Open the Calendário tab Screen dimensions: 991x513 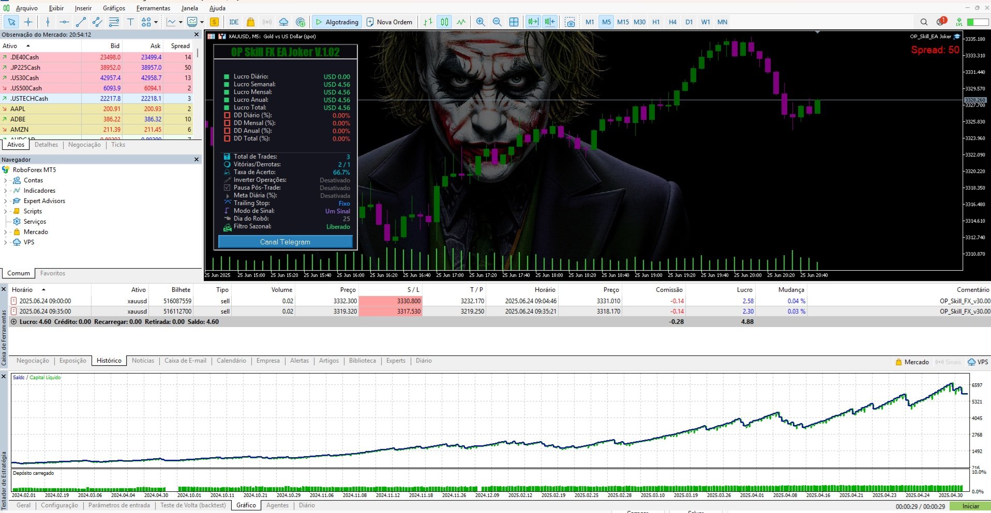click(x=231, y=361)
